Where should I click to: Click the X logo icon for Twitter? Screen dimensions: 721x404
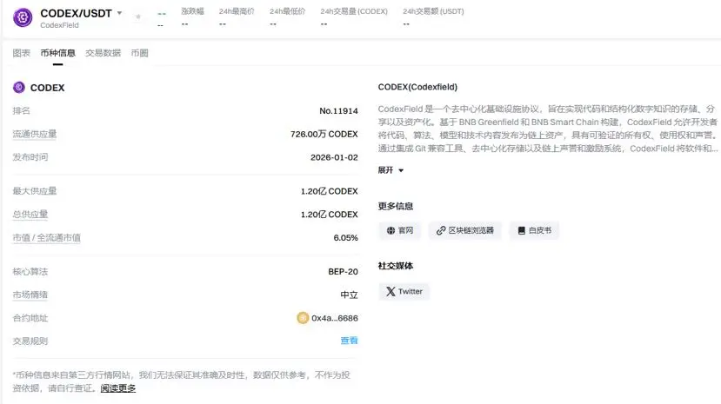point(391,292)
